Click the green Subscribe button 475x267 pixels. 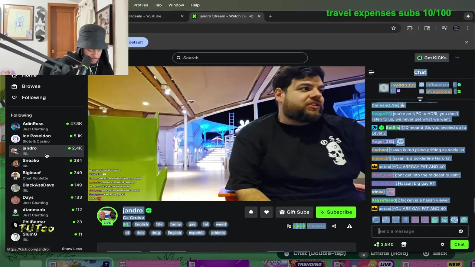click(336, 212)
